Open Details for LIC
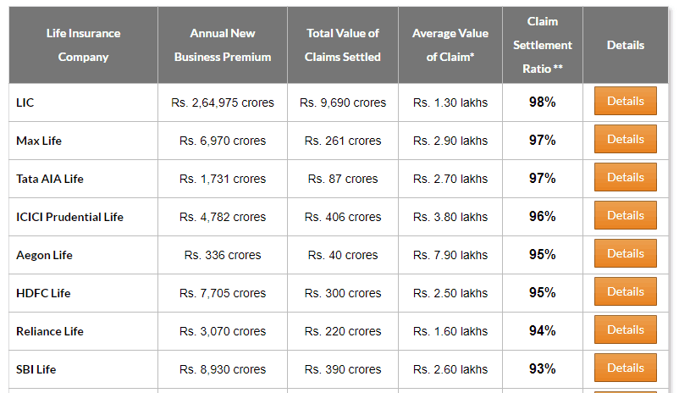 [x=626, y=101]
